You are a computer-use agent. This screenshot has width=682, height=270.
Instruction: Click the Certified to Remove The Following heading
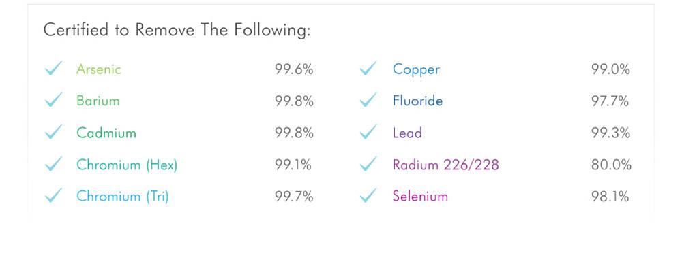pos(177,31)
